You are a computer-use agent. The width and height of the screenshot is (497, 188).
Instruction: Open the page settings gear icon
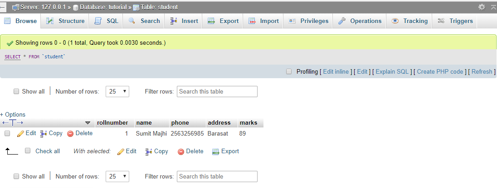[482, 7]
